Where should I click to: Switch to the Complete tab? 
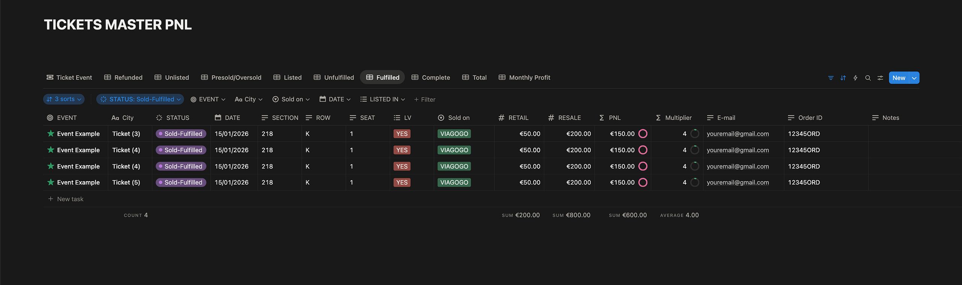(x=431, y=78)
